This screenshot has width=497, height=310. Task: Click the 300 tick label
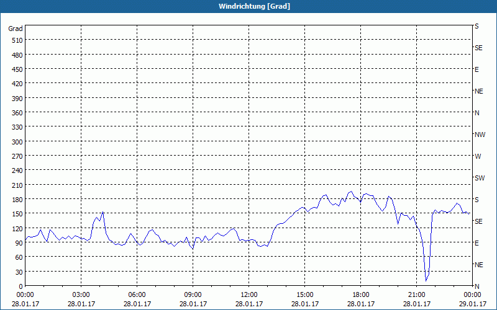tap(17, 142)
